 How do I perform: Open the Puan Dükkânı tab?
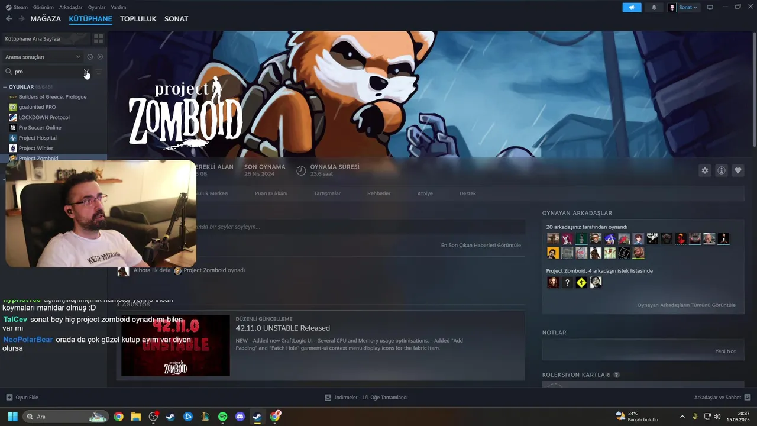coord(271,193)
